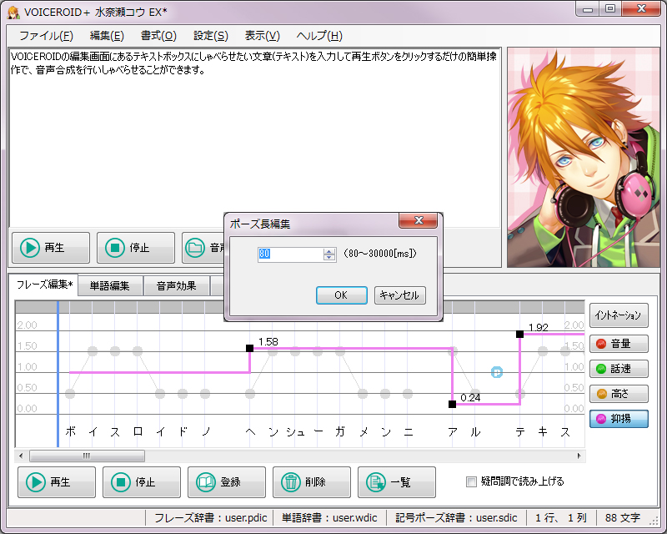Decrease the pause length with the down spinner arrow
This screenshot has height=534, width=667.
tap(329, 257)
